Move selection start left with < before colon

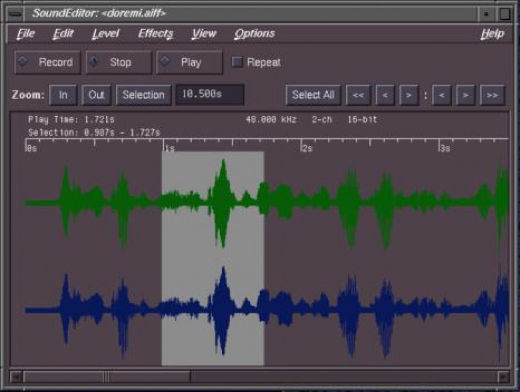pos(385,95)
